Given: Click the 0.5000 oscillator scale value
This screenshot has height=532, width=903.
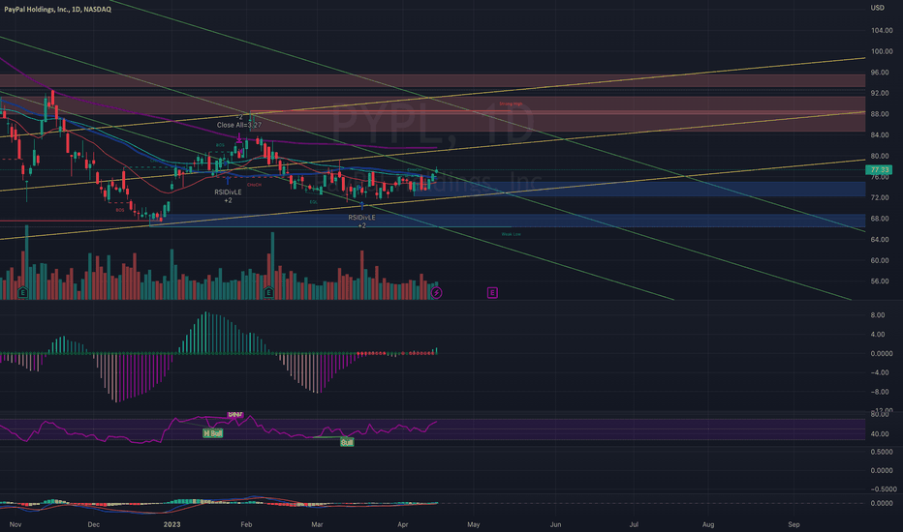Looking at the screenshot, I should (882, 452).
